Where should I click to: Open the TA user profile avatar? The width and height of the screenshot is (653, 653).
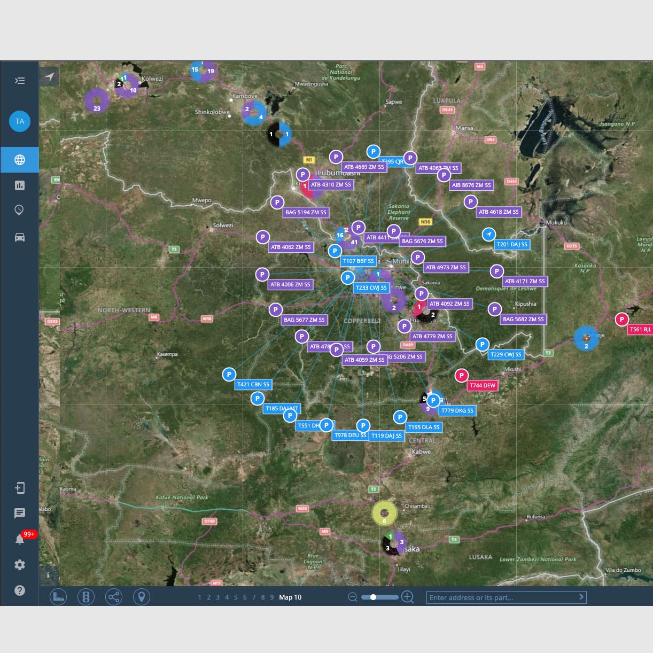point(20,121)
